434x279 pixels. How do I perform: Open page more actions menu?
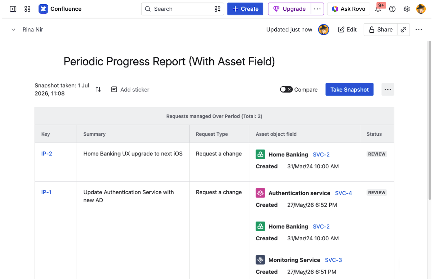pos(419,30)
